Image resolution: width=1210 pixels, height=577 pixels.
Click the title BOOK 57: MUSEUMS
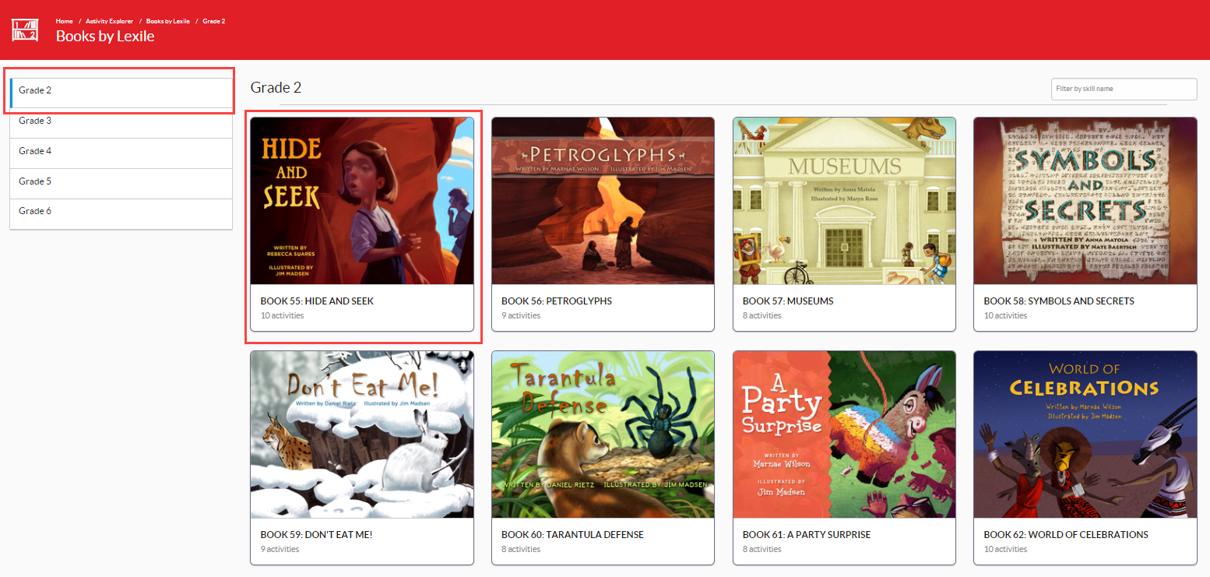tap(788, 301)
